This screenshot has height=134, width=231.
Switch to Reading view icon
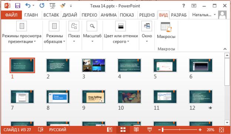[x=136, y=130]
